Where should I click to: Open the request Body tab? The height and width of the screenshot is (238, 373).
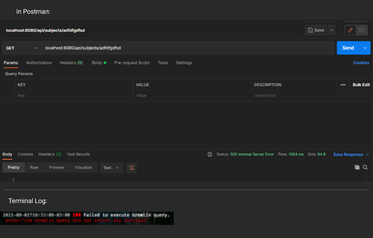[x=99, y=63]
